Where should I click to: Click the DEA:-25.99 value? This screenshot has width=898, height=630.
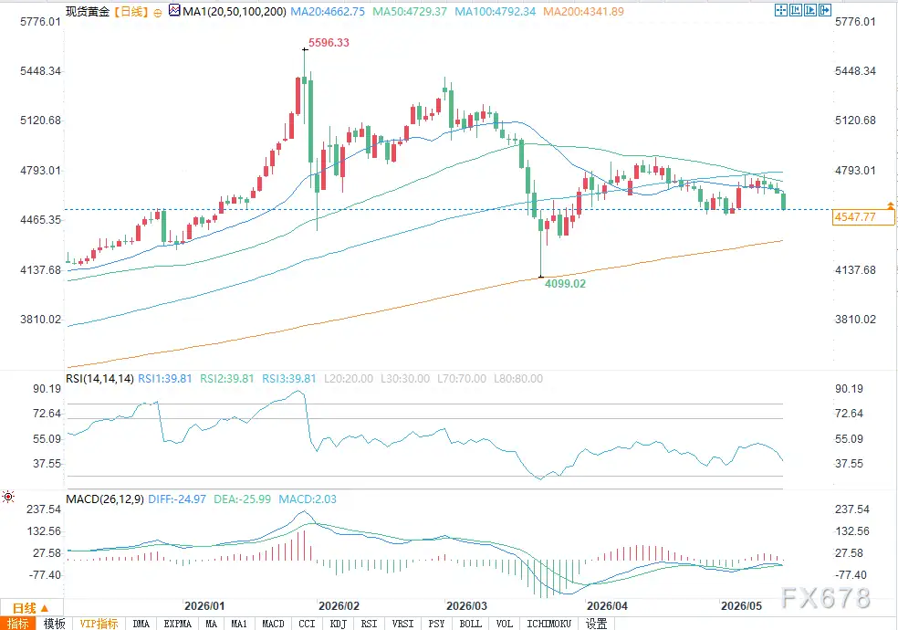click(242, 499)
